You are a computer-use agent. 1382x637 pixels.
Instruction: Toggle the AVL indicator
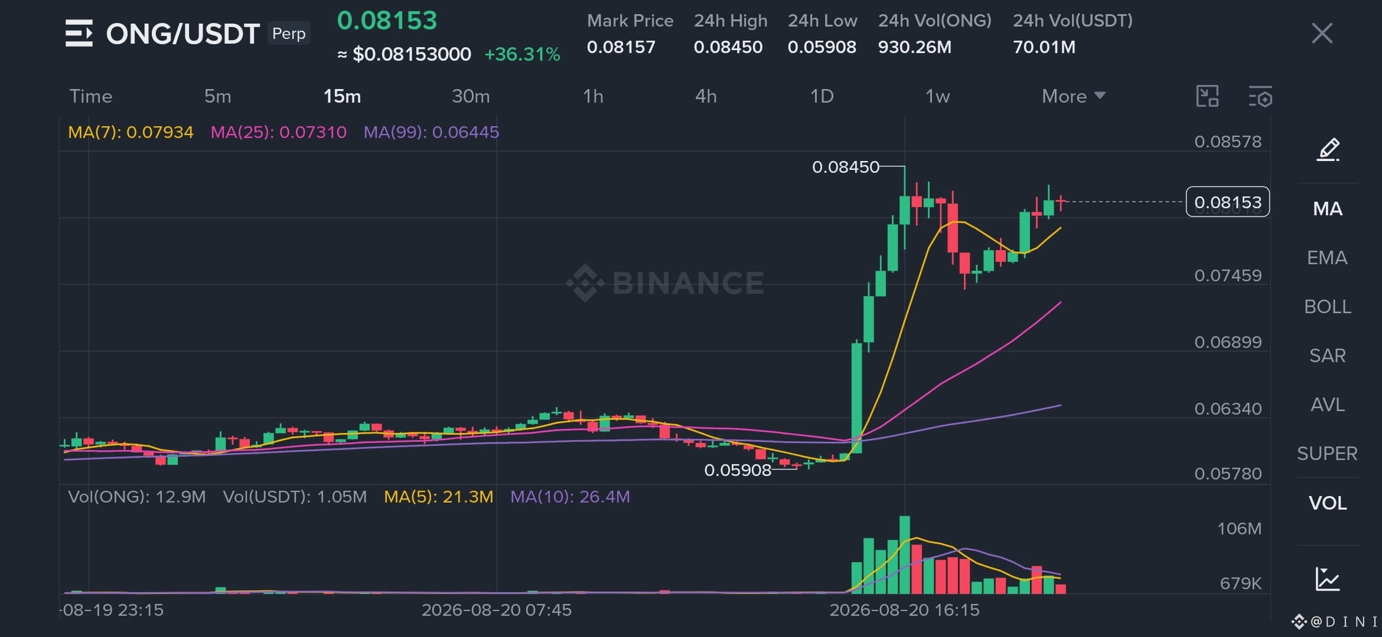coord(1328,405)
